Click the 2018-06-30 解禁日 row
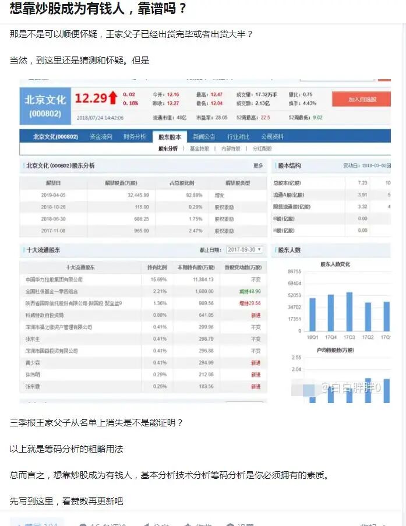Image resolution: width=406 pixels, height=526 pixels. 143,218
